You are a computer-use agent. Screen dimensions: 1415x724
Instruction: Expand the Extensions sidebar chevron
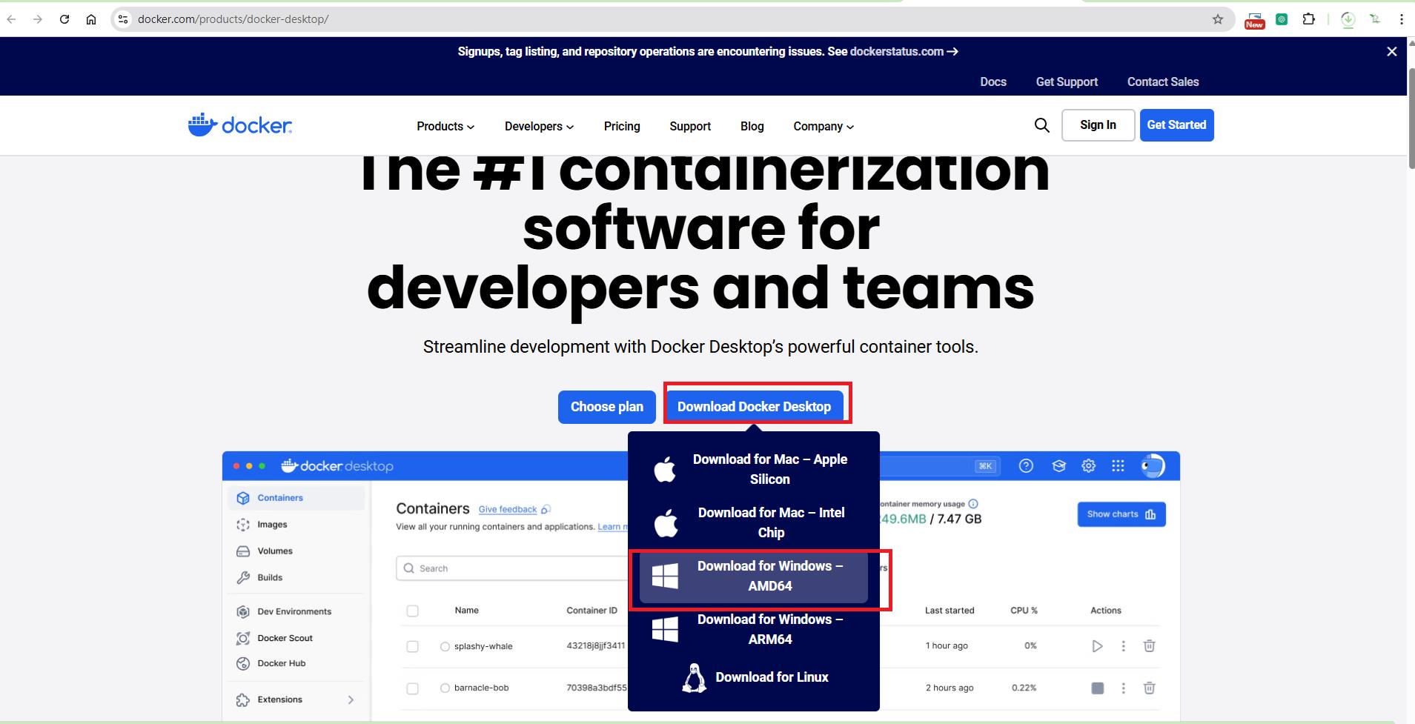coord(351,700)
